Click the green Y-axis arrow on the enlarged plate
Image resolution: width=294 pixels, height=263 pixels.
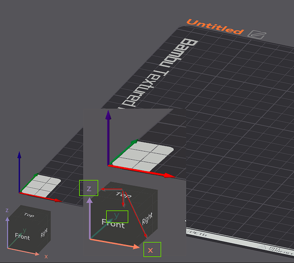(123, 152)
